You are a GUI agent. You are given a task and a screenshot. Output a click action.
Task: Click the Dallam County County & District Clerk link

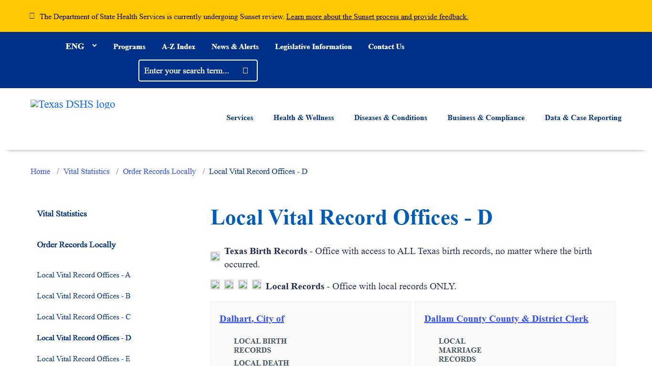(506, 318)
